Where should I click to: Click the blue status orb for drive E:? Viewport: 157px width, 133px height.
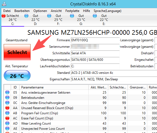click(x=95, y=16)
